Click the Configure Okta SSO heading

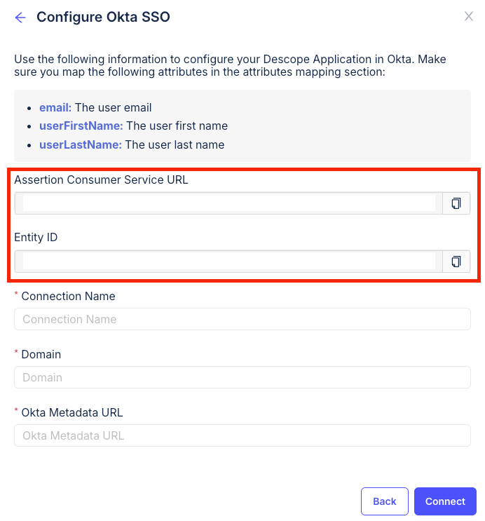coord(103,17)
